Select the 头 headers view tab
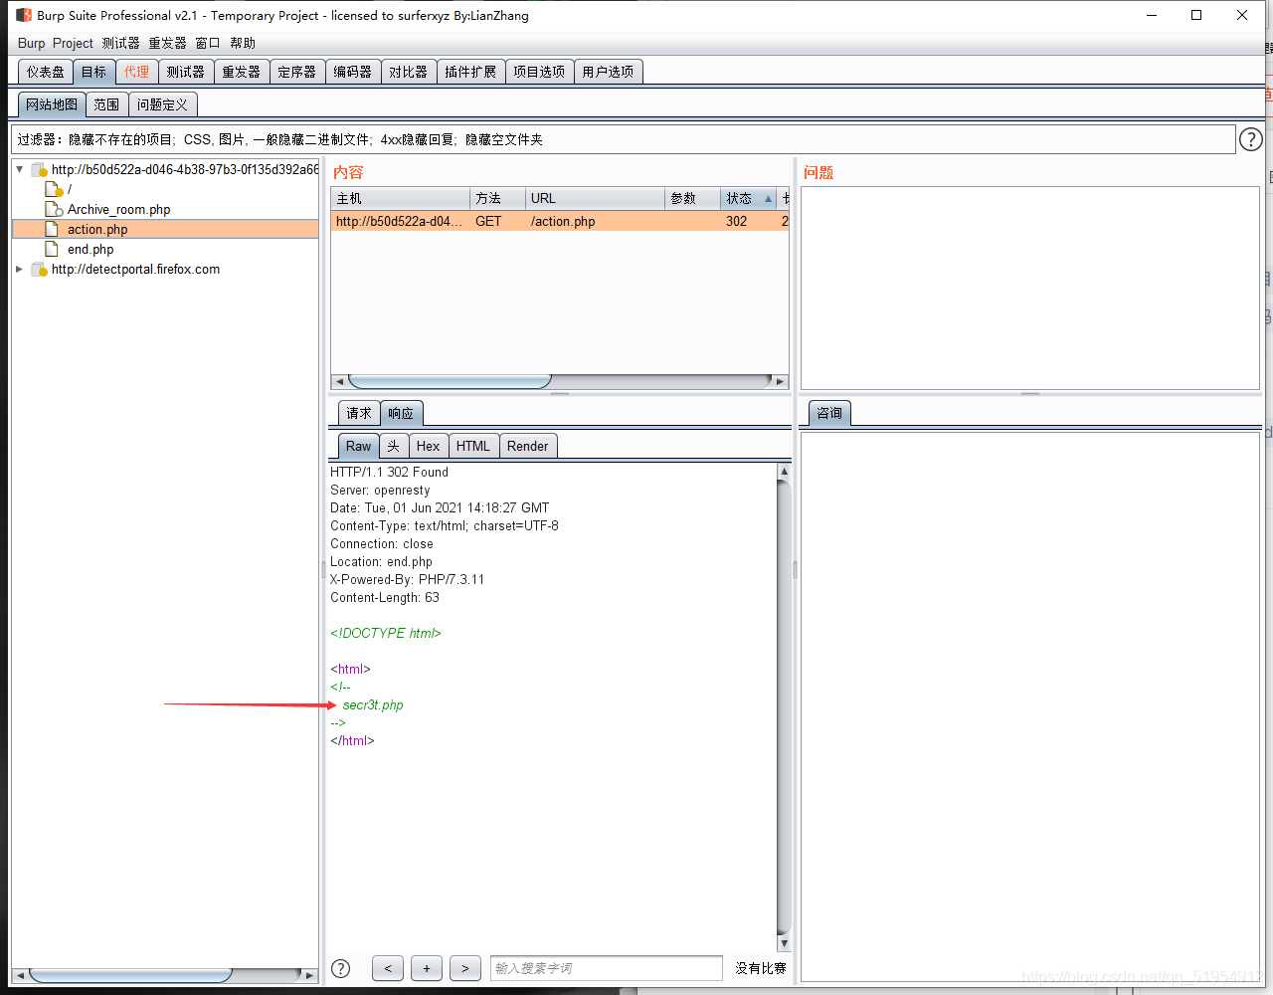This screenshot has width=1273, height=995. click(394, 446)
